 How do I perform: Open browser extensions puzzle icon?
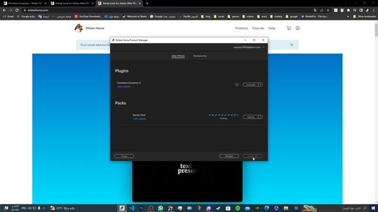coord(348,10)
